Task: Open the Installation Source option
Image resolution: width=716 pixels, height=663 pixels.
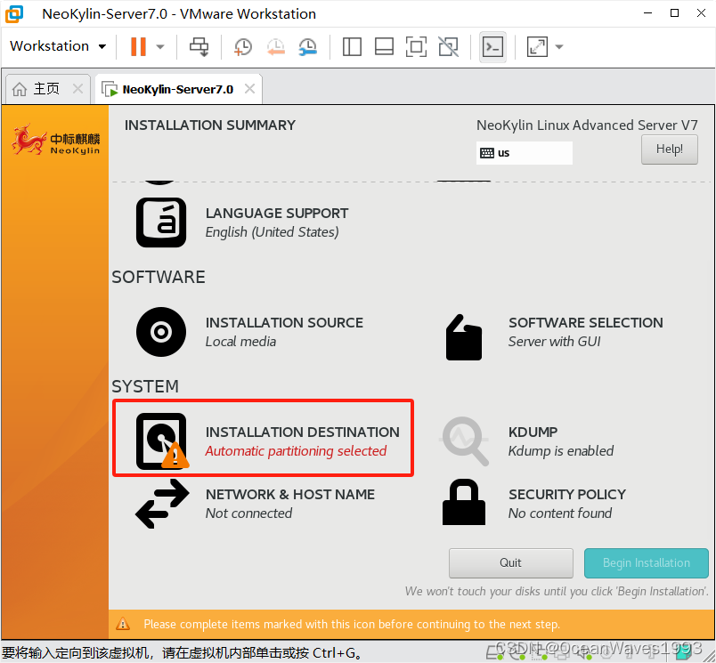Action: [x=249, y=332]
